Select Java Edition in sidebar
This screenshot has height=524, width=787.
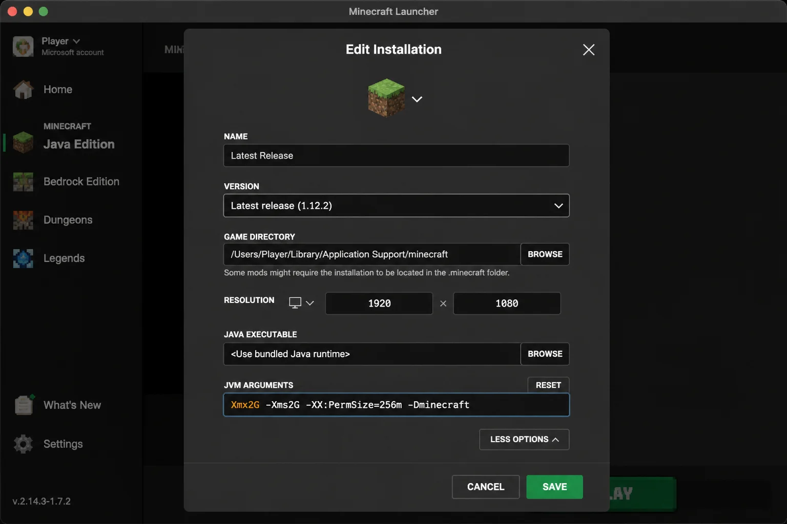pos(79,144)
